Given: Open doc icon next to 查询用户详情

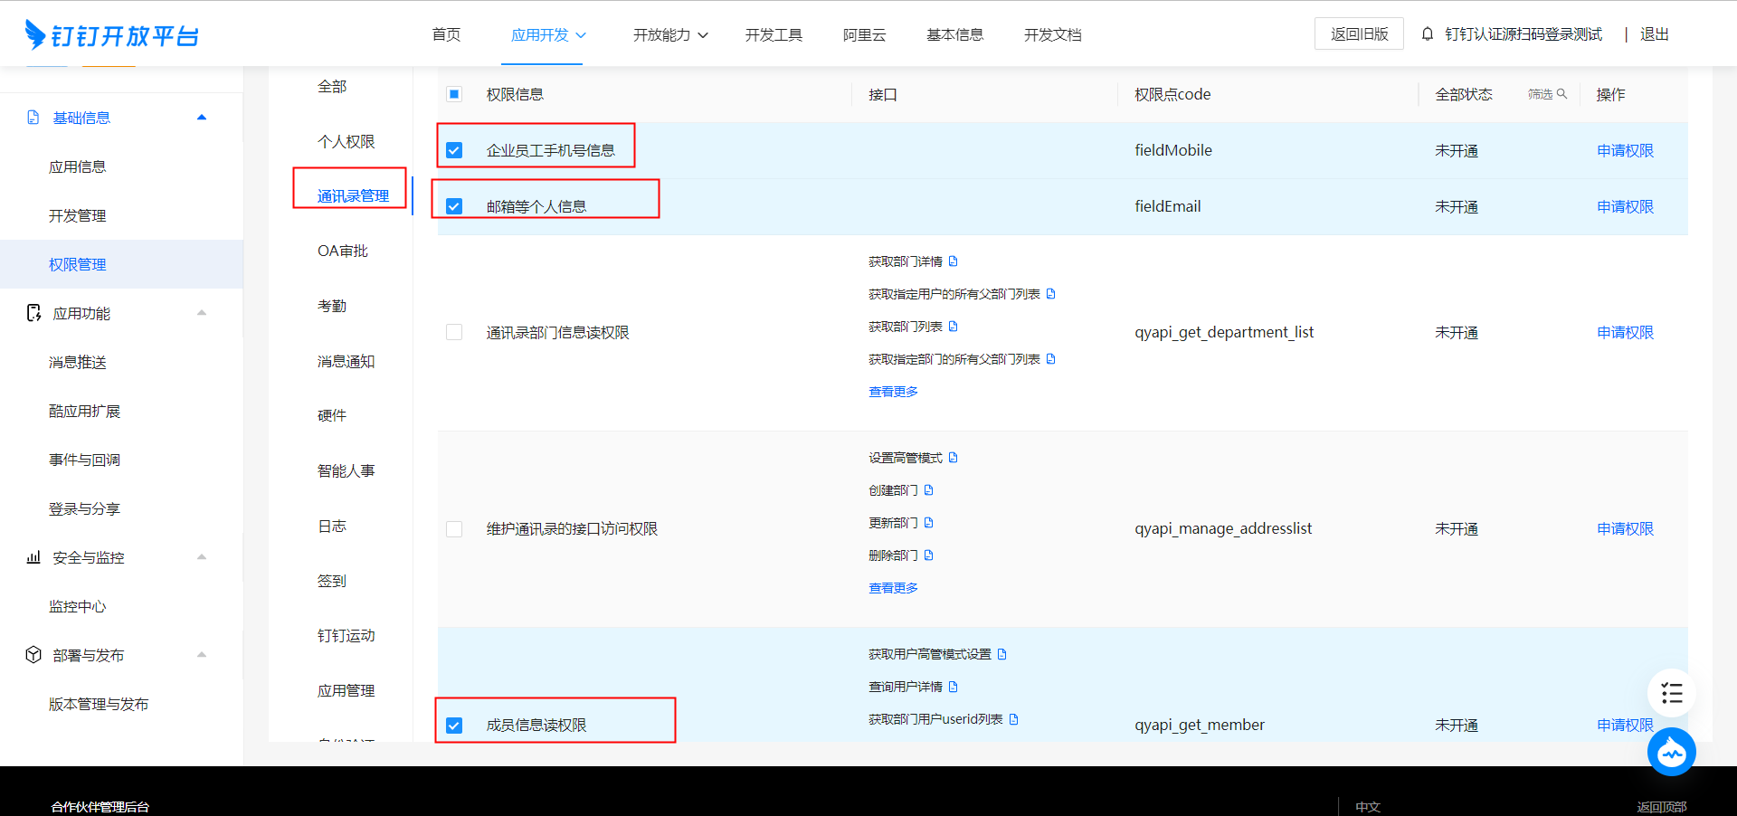Looking at the screenshot, I should click(x=953, y=687).
